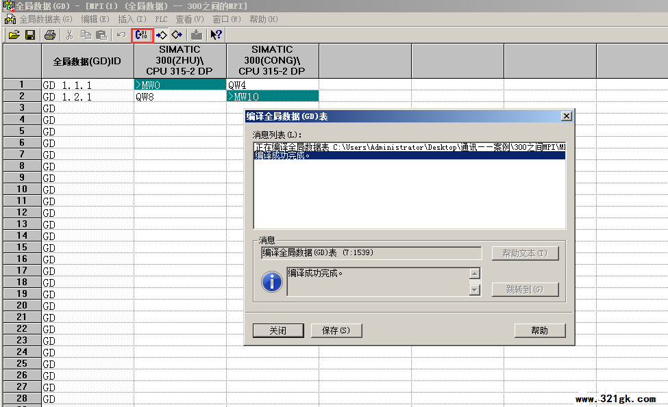Open the 查看(V) menu

point(189,19)
